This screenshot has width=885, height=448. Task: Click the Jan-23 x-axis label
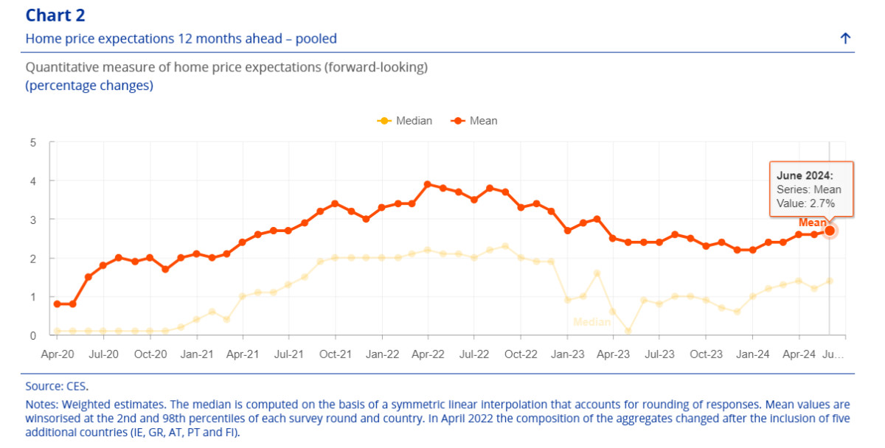pos(567,354)
